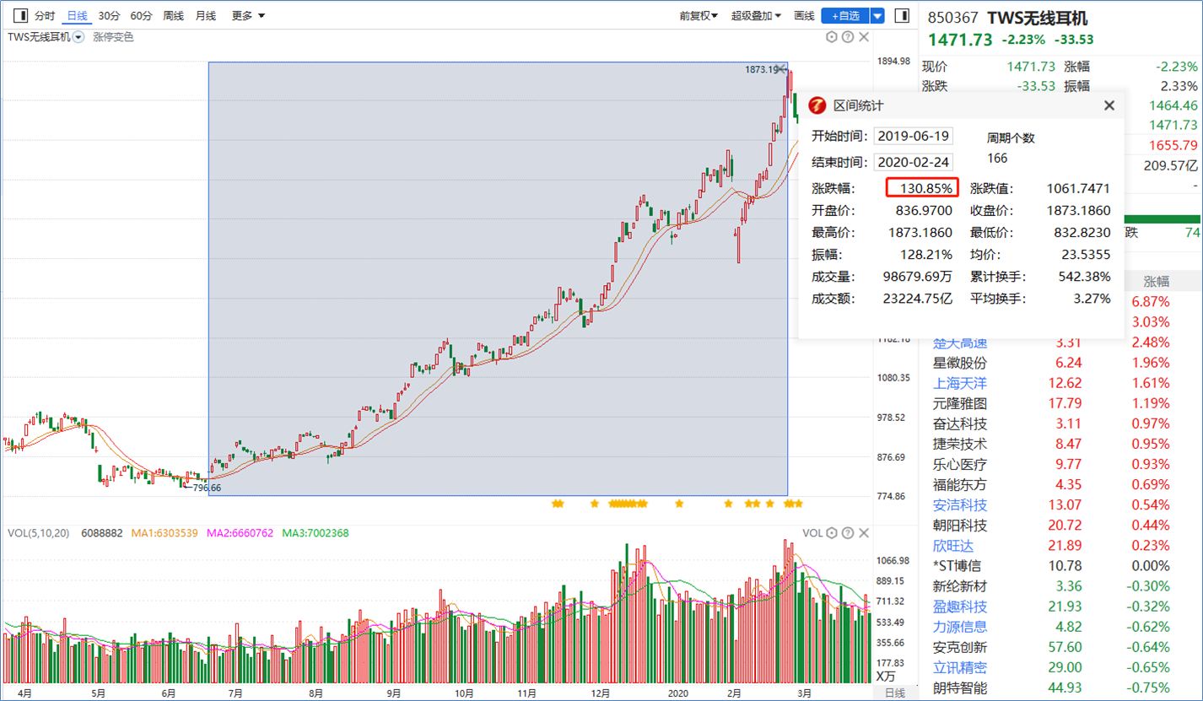Expand TWS无线耳机 circular dropdown in chart
1203x701 pixels.
pyautogui.click(x=78, y=37)
